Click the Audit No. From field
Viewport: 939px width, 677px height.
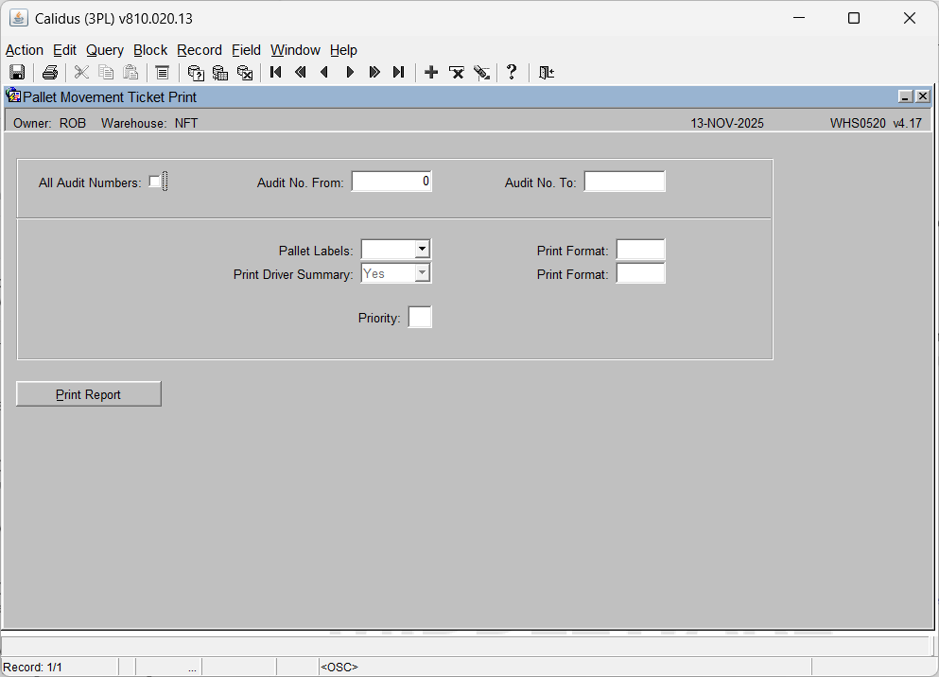391,182
